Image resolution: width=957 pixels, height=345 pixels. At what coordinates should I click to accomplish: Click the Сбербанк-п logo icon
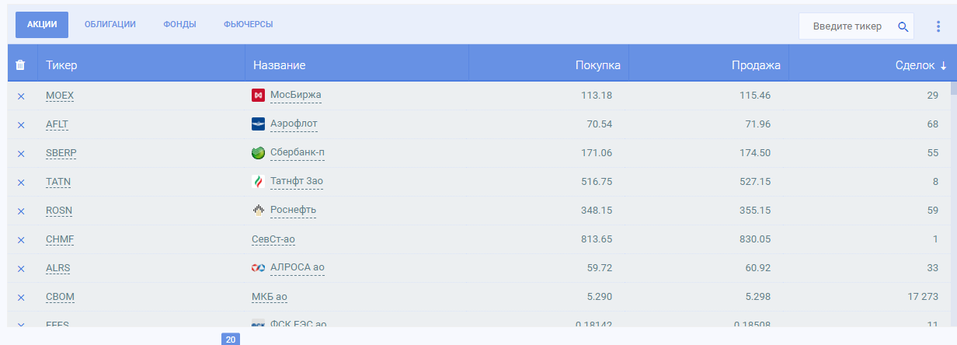(x=259, y=152)
